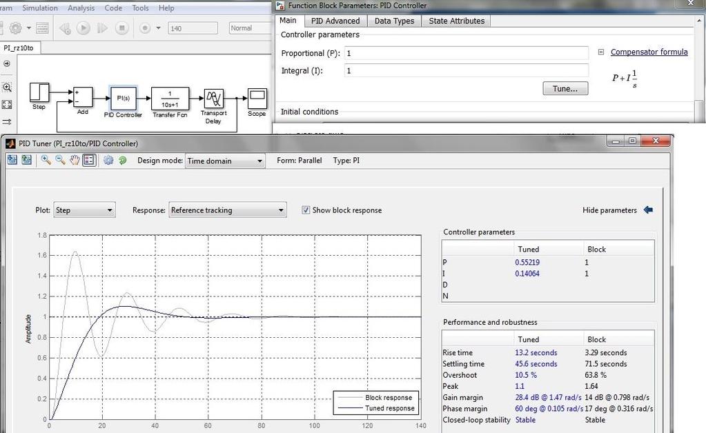Open the Code menu
Viewport: 706px width, 433px height.
click(113, 8)
